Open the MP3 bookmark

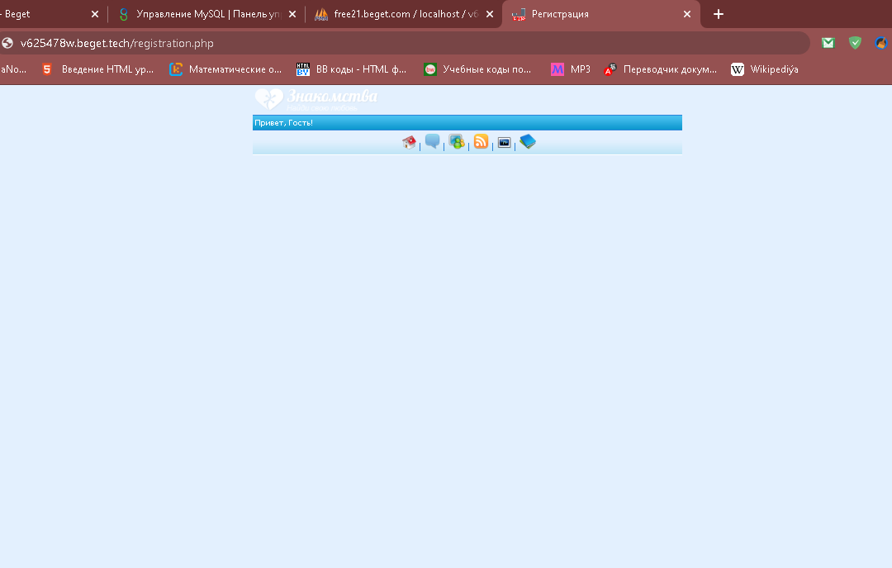coord(571,69)
